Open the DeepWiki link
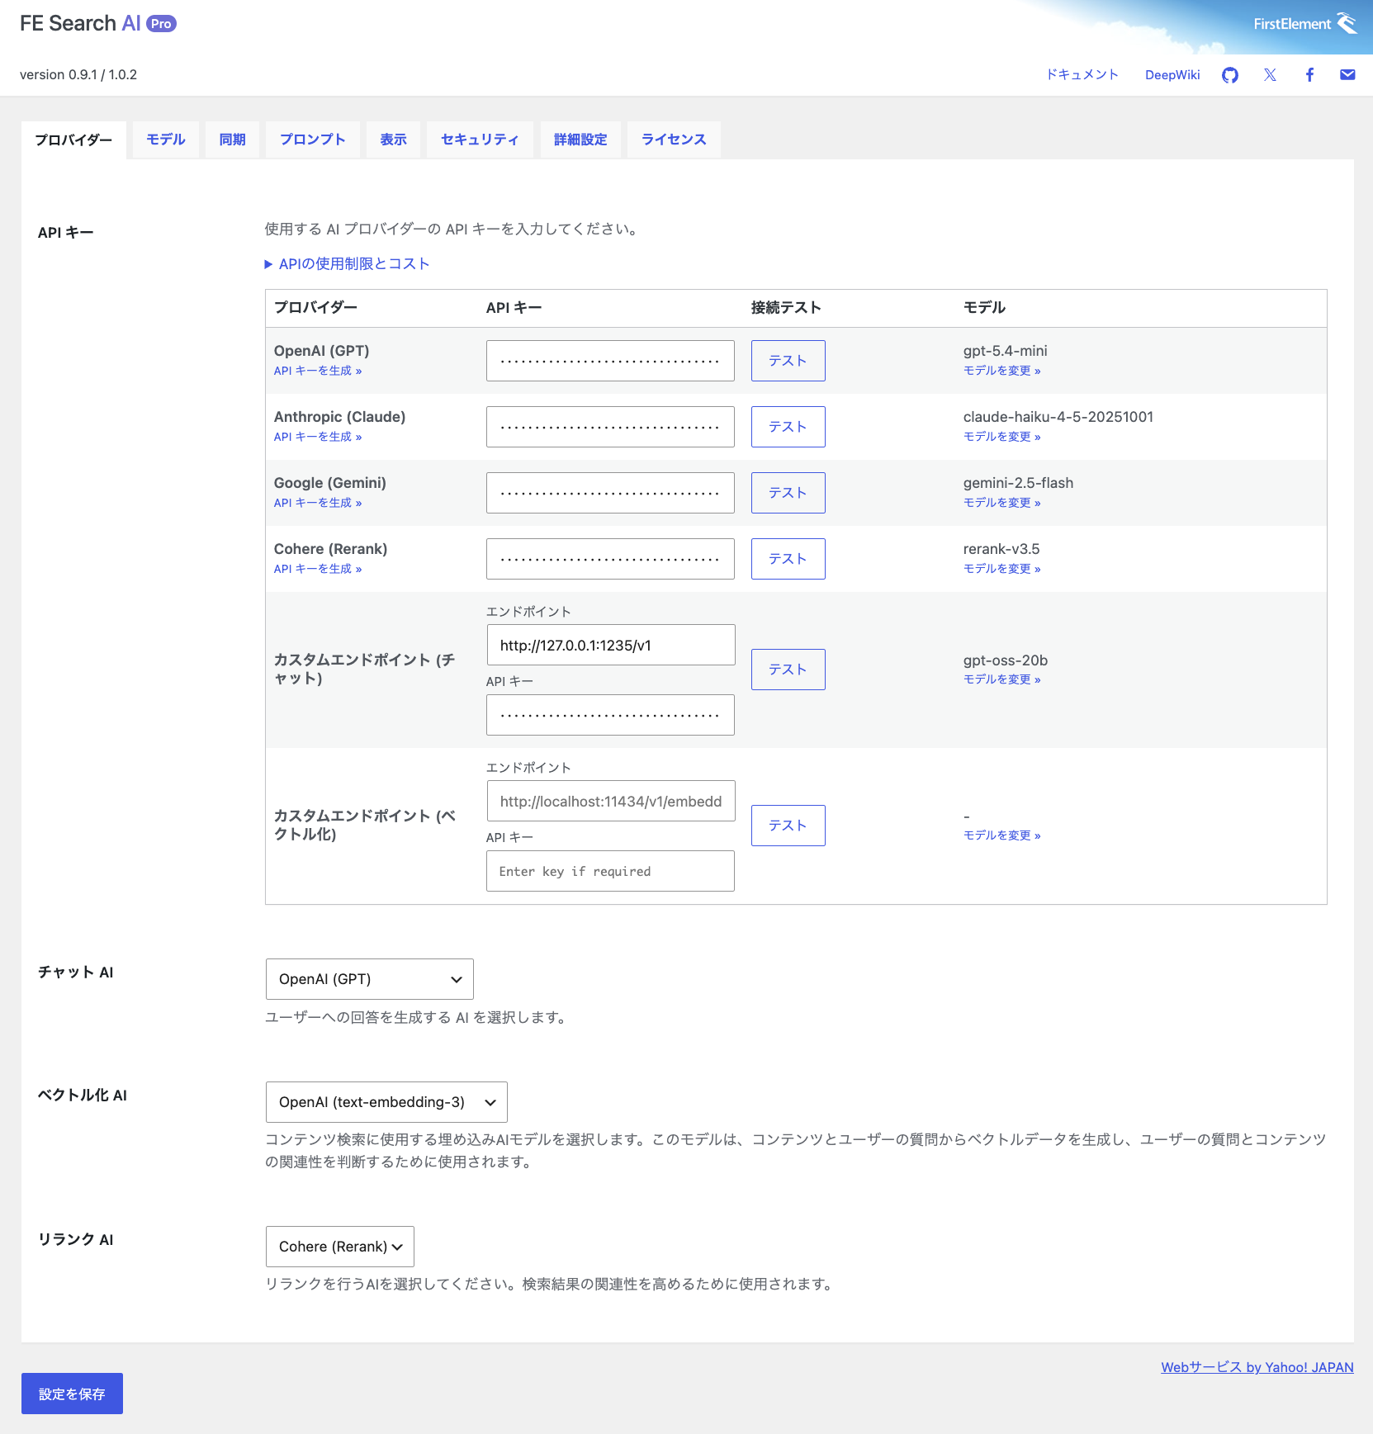This screenshot has width=1373, height=1434. coord(1172,75)
